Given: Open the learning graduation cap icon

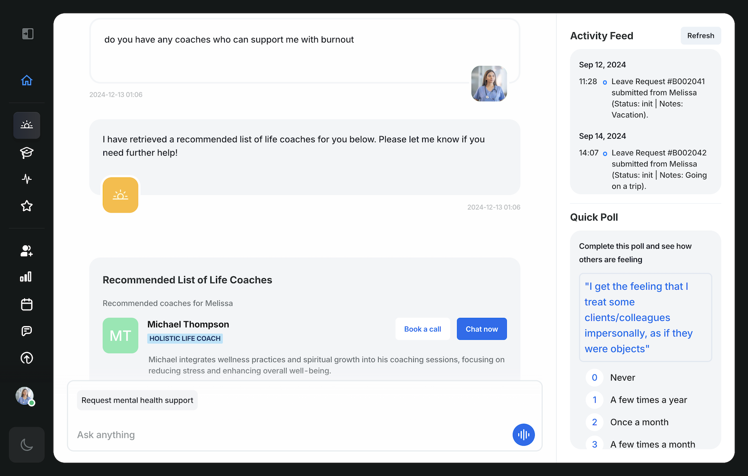Looking at the screenshot, I should pyautogui.click(x=27, y=153).
